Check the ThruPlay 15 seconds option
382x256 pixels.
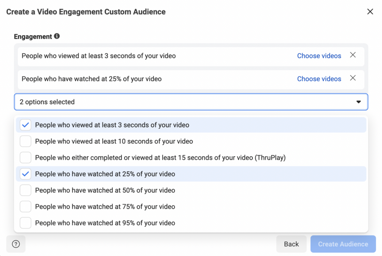point(25,157)
